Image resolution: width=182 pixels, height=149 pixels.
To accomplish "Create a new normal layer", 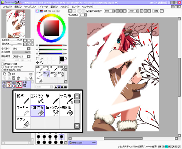I will (x=5, y=74).
